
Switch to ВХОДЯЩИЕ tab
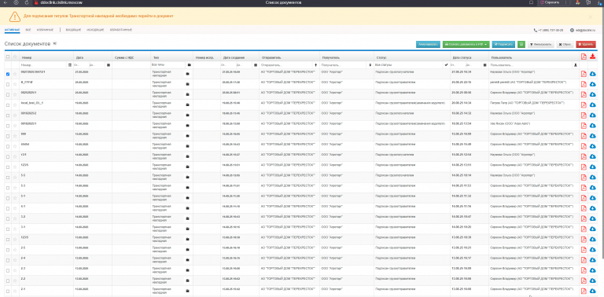point(73,30)
